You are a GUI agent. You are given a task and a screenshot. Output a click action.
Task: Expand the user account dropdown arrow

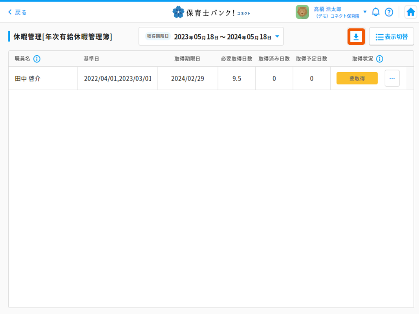pos(365,12)
